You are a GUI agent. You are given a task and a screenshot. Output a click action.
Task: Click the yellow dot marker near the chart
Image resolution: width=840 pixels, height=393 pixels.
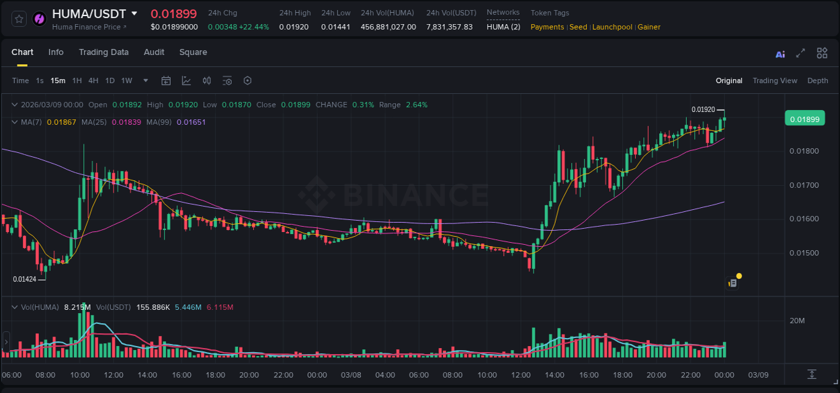(738, 276)
